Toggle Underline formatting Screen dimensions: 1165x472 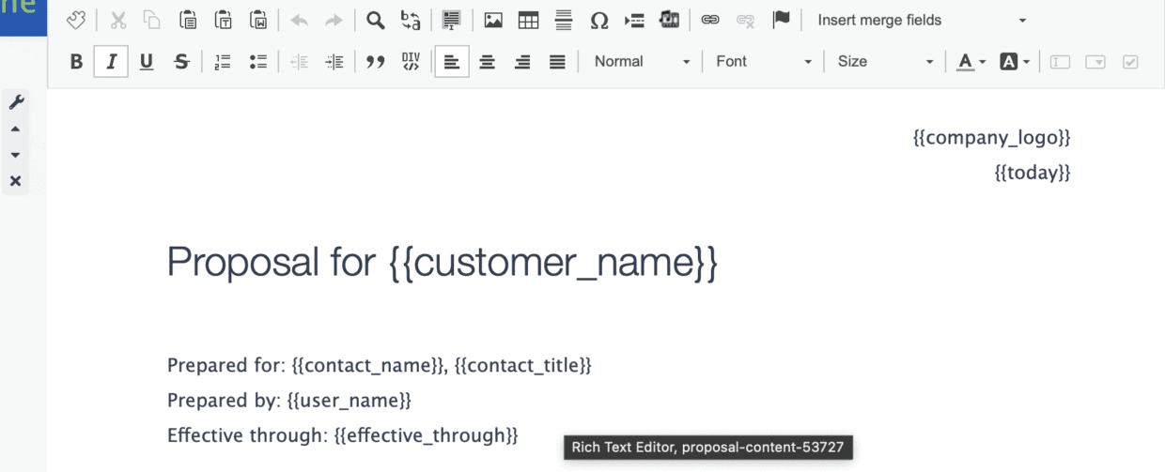[x=147, y=62]
